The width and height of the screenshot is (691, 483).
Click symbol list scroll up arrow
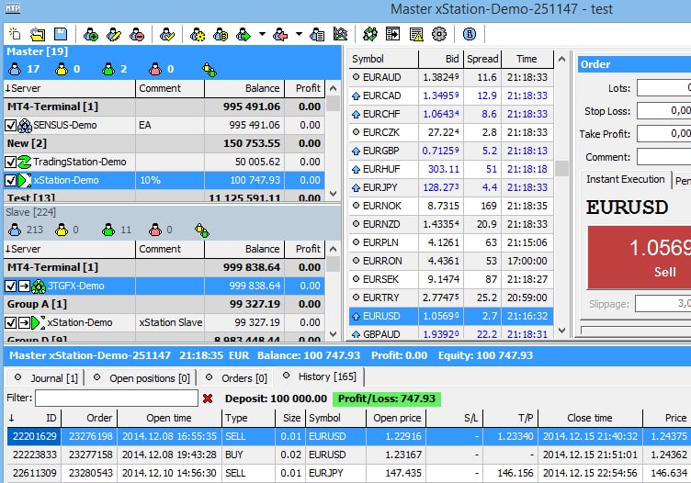(x=561, y=59)
